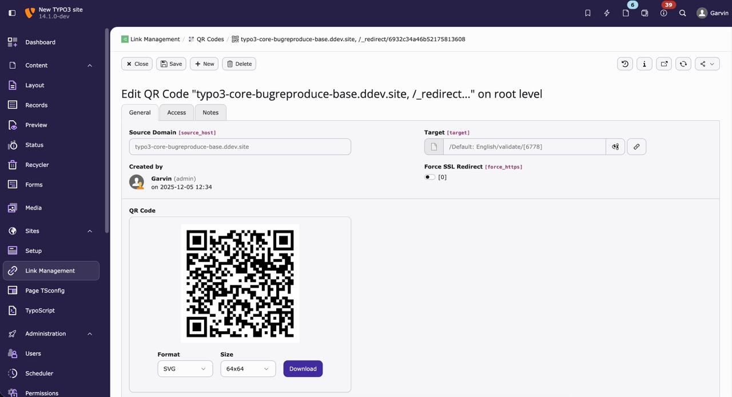Open the translation icon beside the Target input
The height and width of the screenshot is (397, 732).
click(x=615, y=146)
